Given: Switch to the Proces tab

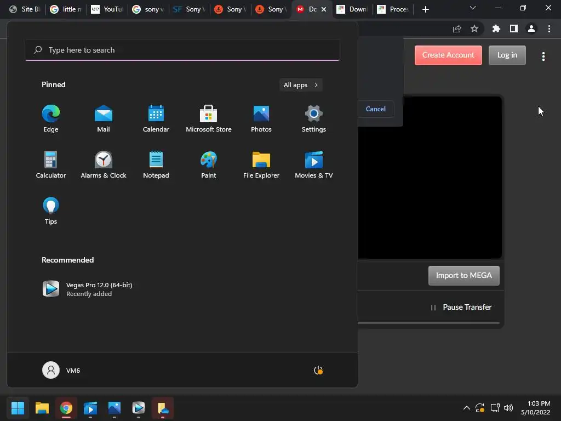Looking at the screenshot, I should coord(393,9).
